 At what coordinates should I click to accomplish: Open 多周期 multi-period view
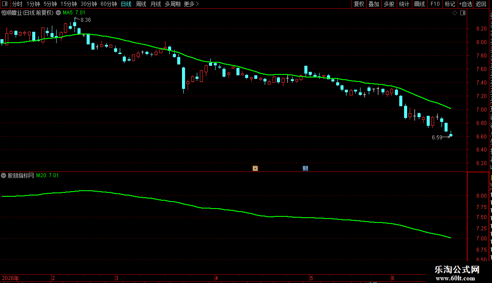172,4
